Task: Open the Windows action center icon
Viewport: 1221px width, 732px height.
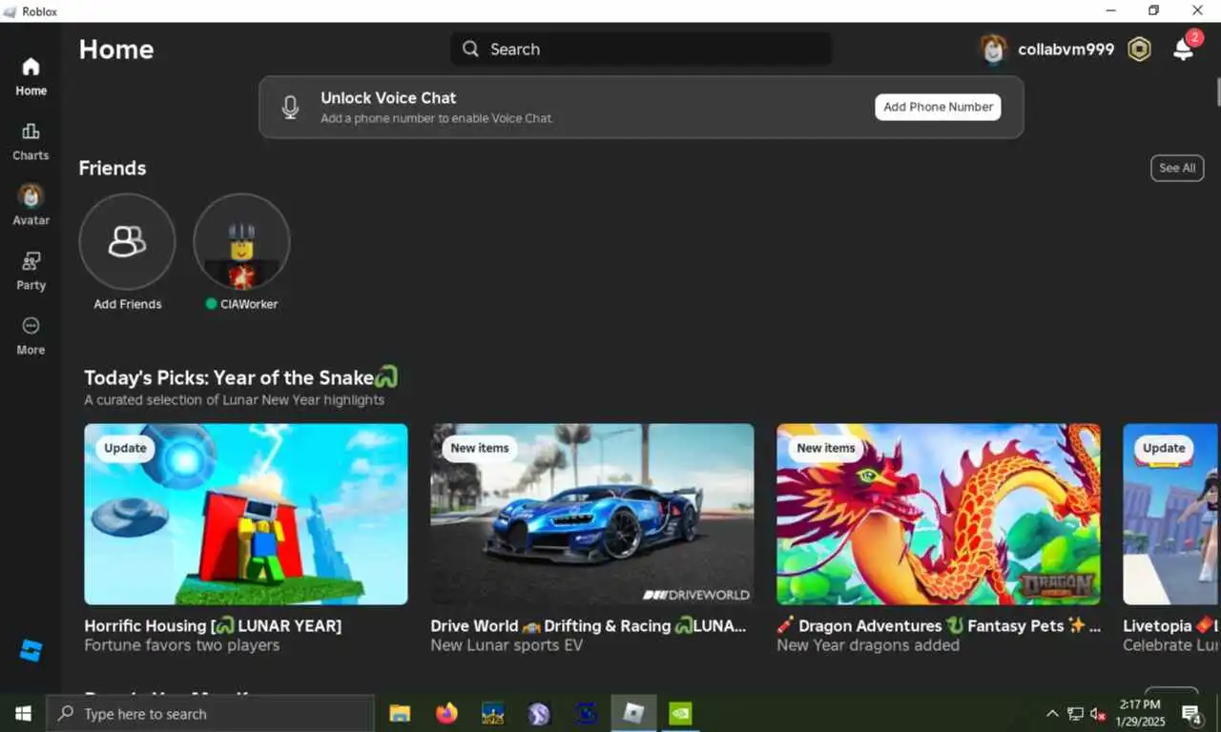Action: (1191, 714)
